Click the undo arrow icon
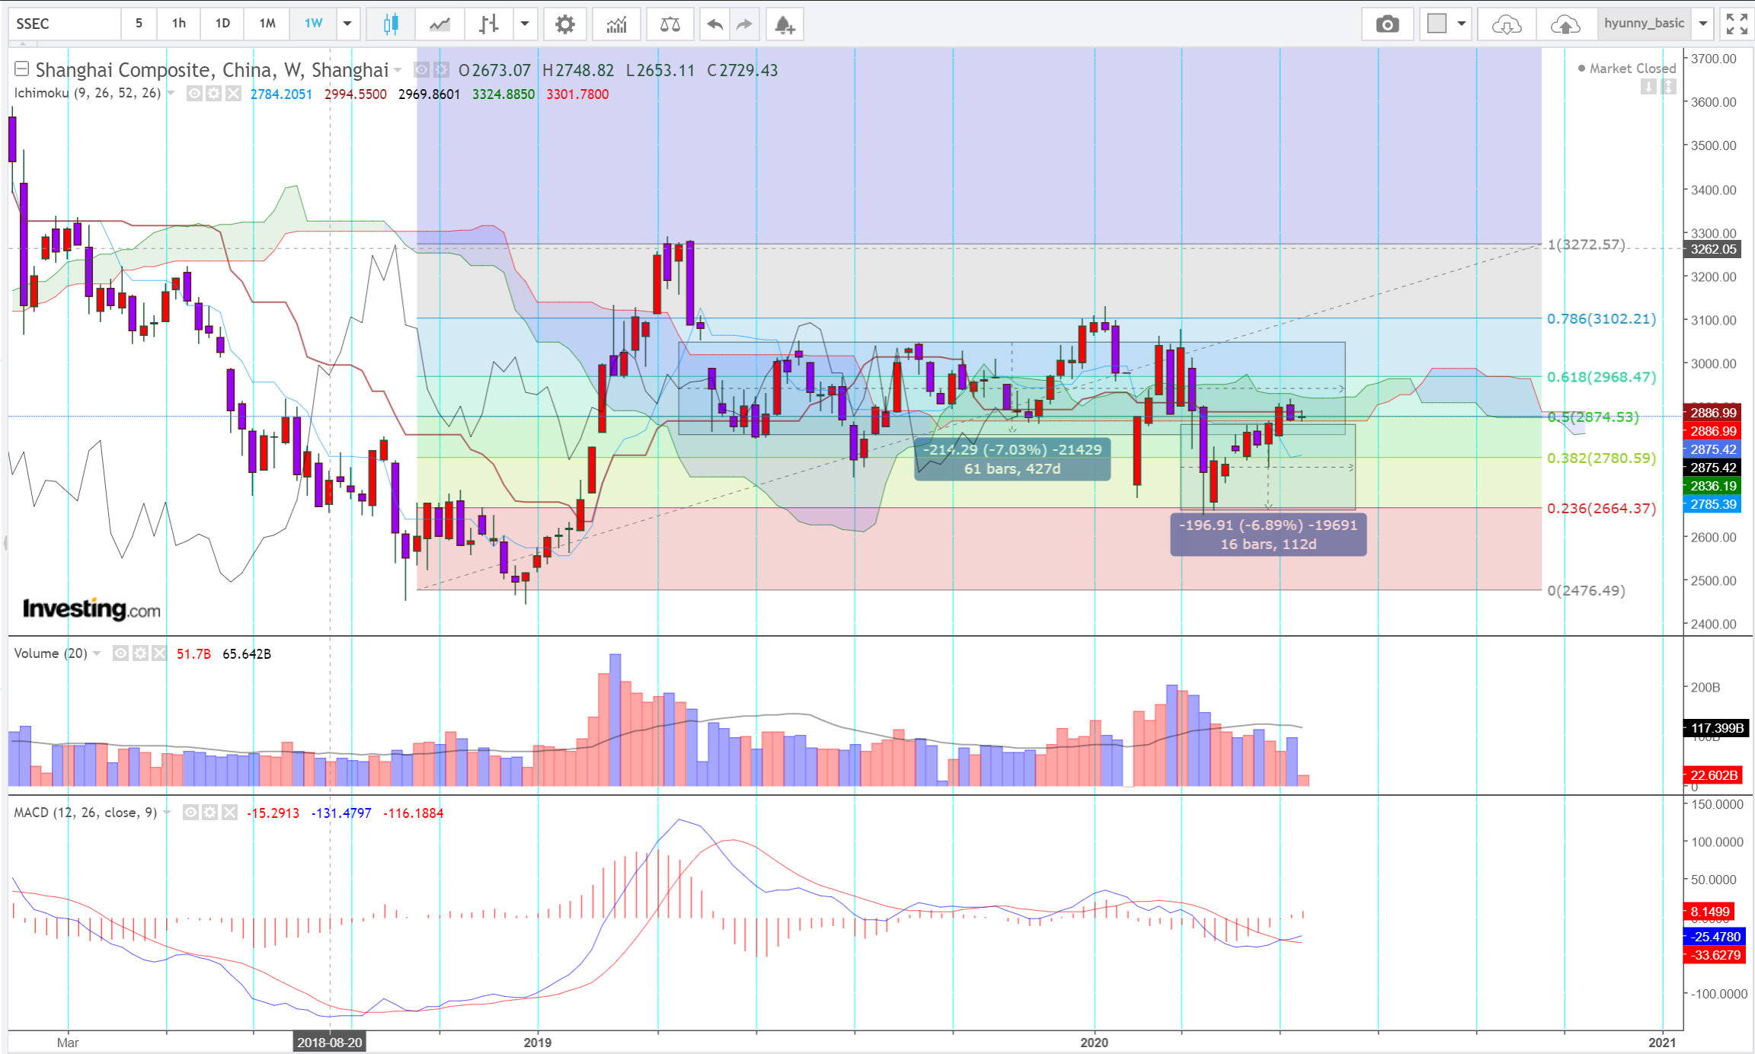 (714, 24)
